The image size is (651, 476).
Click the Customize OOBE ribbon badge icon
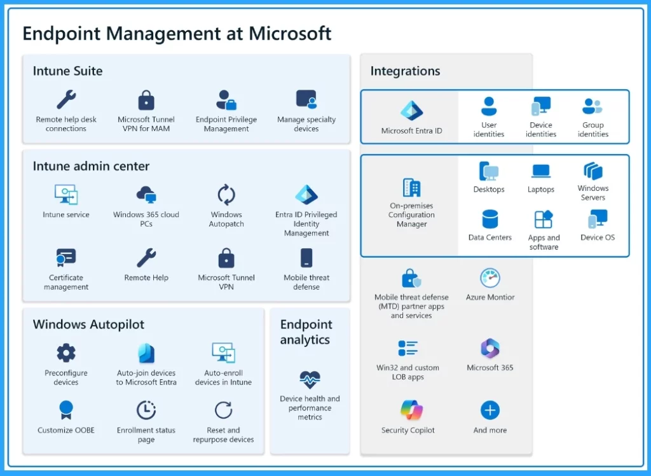(x=66, y=410)
